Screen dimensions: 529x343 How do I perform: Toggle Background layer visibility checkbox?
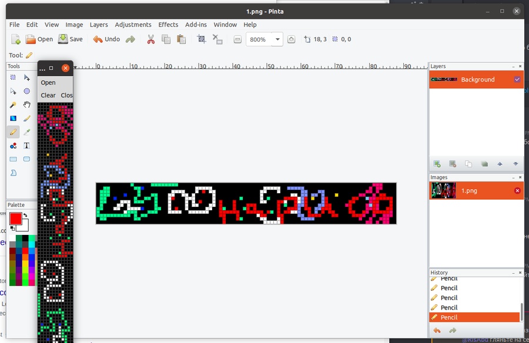tap(517, 79)
